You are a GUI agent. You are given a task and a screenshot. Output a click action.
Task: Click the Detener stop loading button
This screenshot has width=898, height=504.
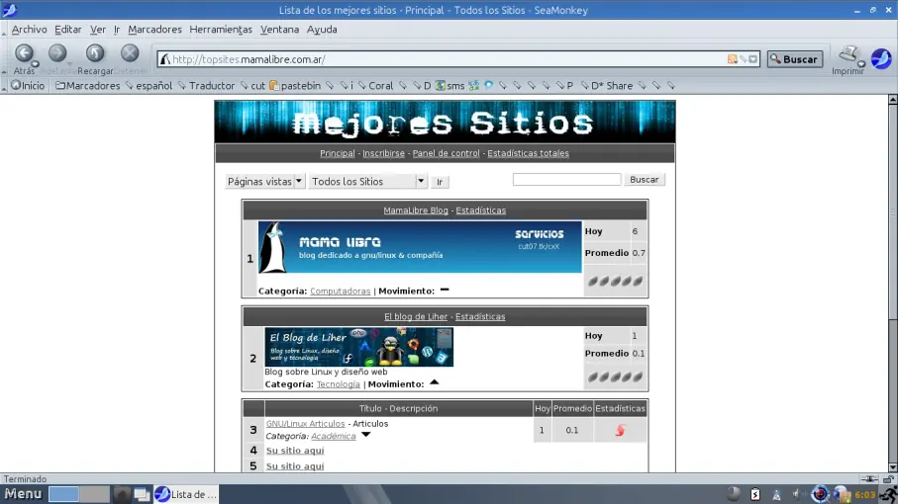coord(130,58)
